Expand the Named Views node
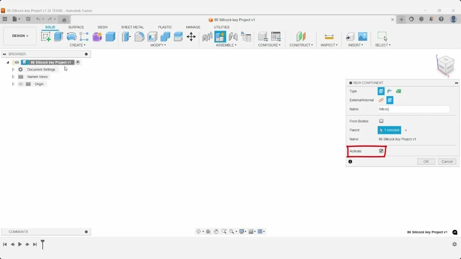 click(13, 77)
